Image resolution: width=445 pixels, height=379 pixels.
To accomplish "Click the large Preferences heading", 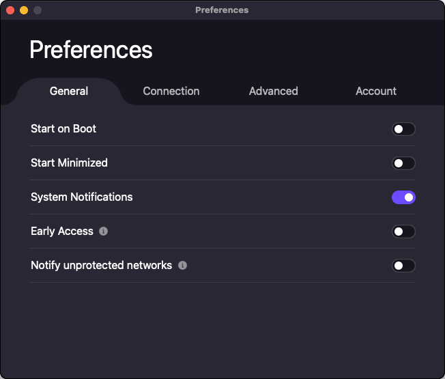I will [91, 50].
